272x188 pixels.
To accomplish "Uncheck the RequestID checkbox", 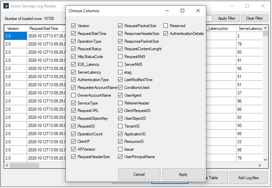I will point(73,126).
